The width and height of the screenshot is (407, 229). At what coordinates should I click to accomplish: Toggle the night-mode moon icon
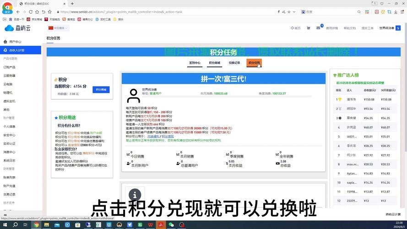pyautogui.click(x=383, y=12)
